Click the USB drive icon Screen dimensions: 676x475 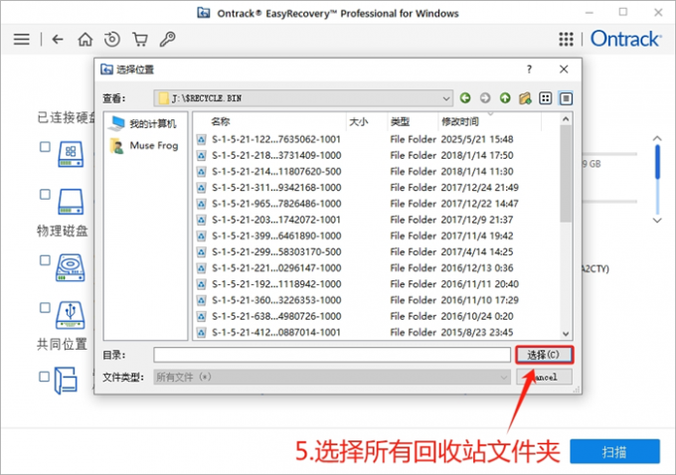point(71,315)
